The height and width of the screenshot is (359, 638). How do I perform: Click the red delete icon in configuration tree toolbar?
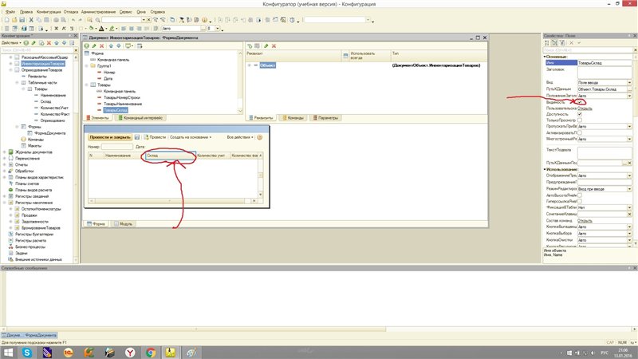[x=49, y=43]
